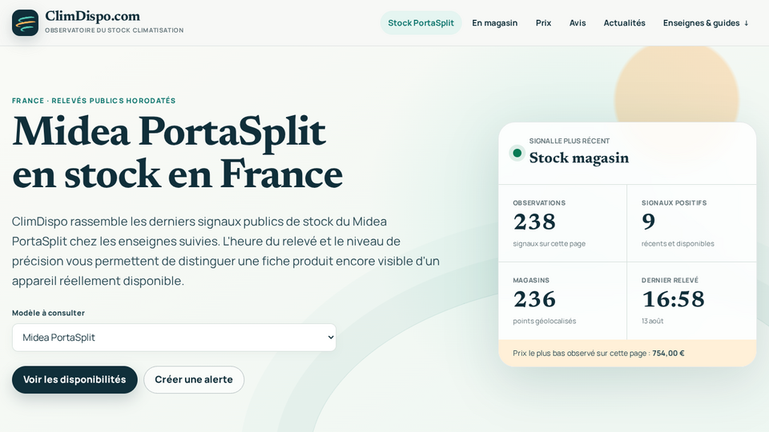The width and height of the screenshot is (769, 432).
Task: Click Voir les disponibilités button
Action: 74,379
